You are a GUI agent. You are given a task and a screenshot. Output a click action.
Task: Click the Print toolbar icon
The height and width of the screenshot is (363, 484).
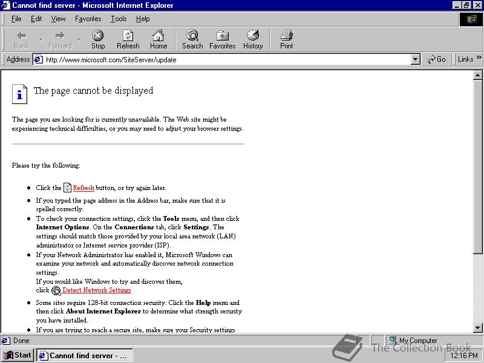(x=286, y=36)
